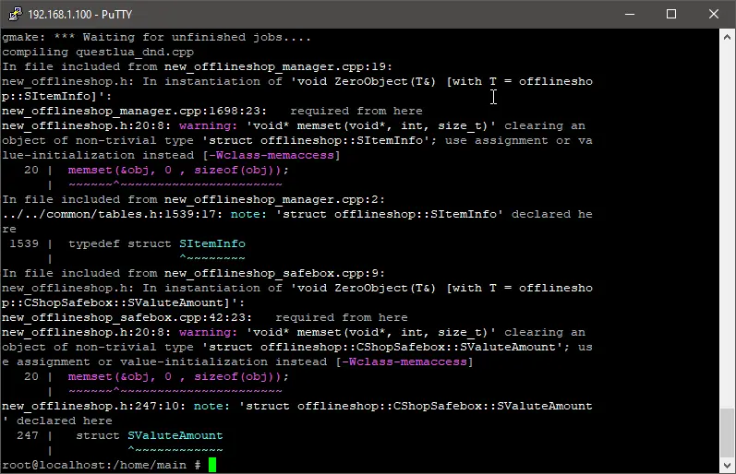Click the scrollbar down arrow

[x=727, y=465]
